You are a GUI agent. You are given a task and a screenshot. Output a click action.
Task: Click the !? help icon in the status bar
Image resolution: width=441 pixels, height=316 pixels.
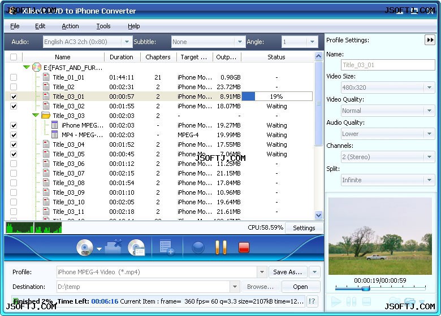click(x=312, y=301)
